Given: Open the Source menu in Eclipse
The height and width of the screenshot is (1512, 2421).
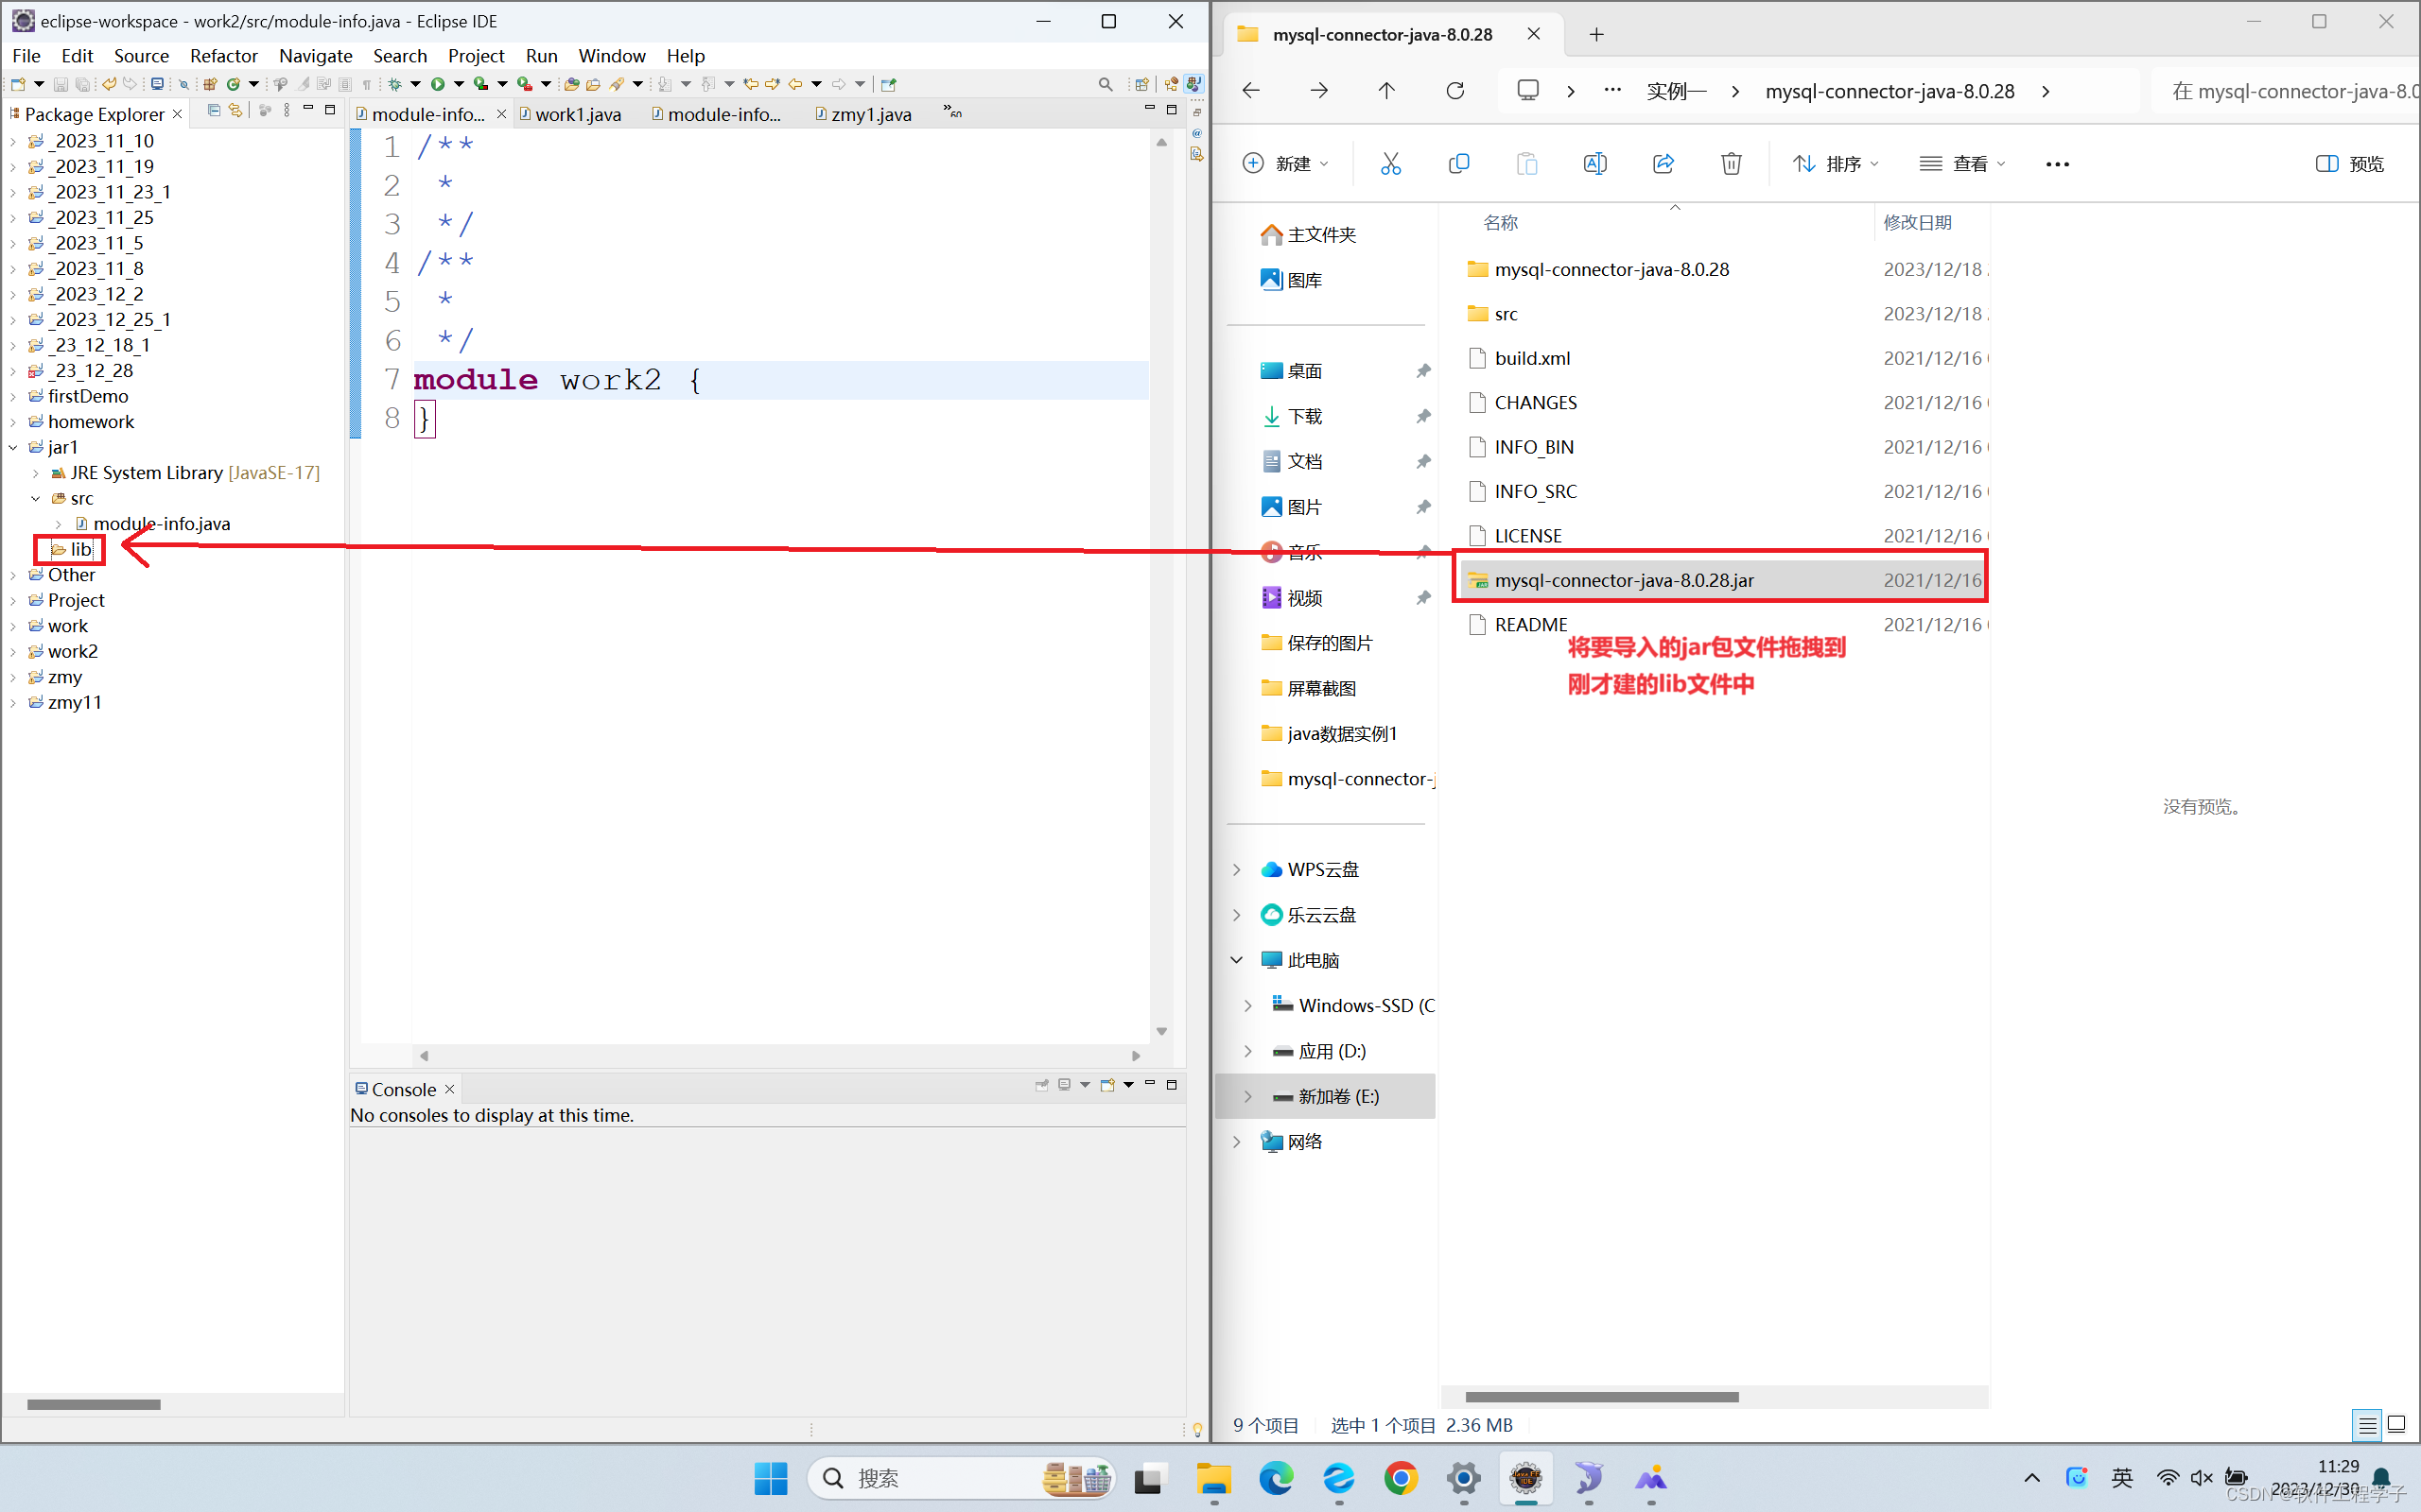Looking at the screenshot, I should [x=141, y=56].
